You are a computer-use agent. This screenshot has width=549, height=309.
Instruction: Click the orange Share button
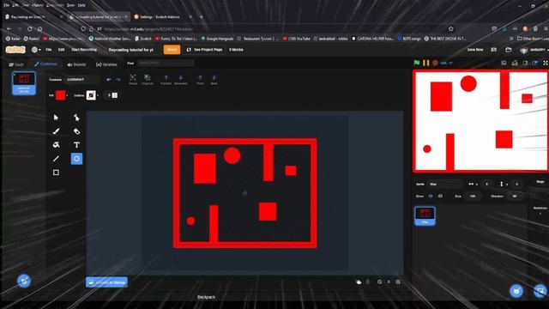click(172, 50)
